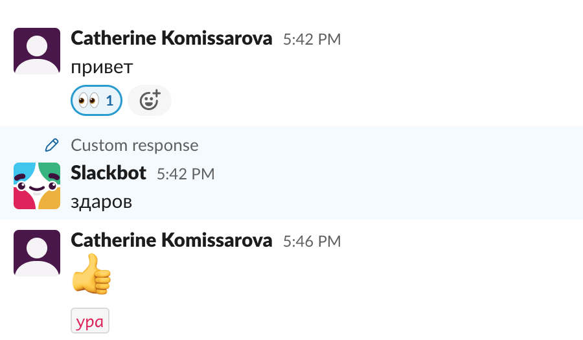Toggle the eyes emoji reaction

pos(96,100)
